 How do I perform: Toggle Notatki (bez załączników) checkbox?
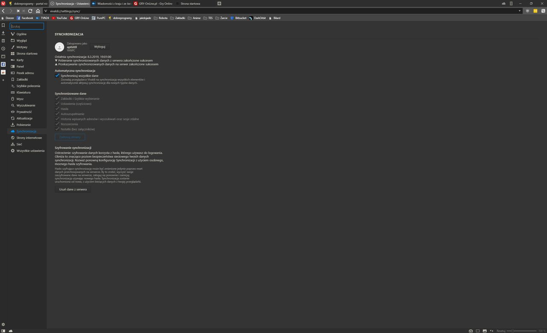[57, 129]
